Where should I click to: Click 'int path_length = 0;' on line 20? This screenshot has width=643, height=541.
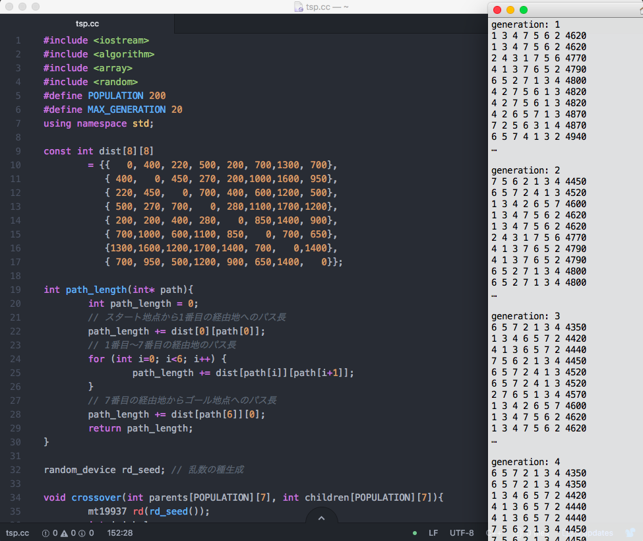tap(143, 303)
